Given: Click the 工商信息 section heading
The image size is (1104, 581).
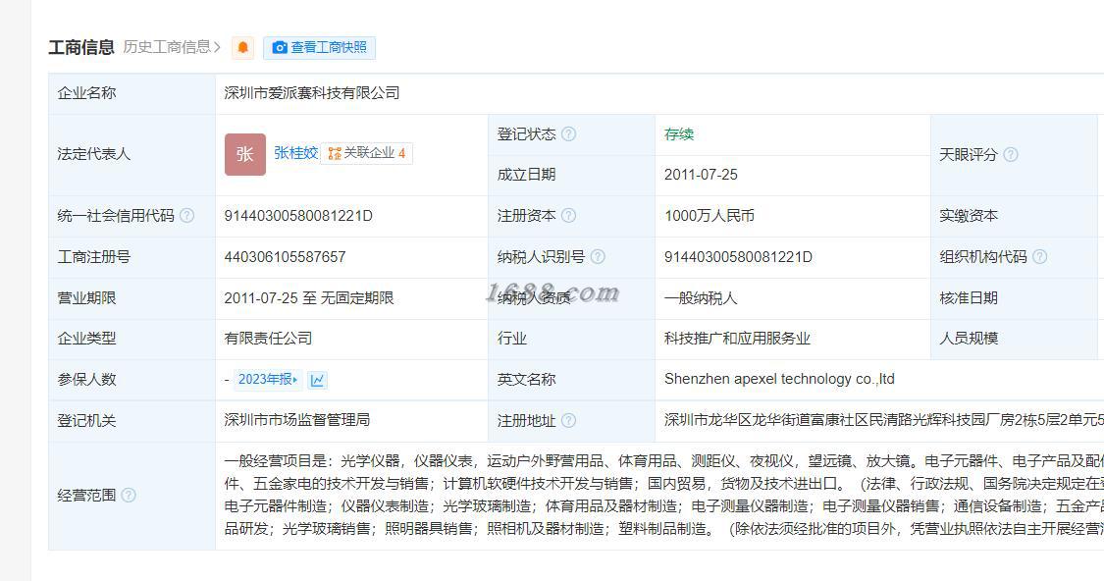Looking at the screenshot, I should tap(81, 47).
